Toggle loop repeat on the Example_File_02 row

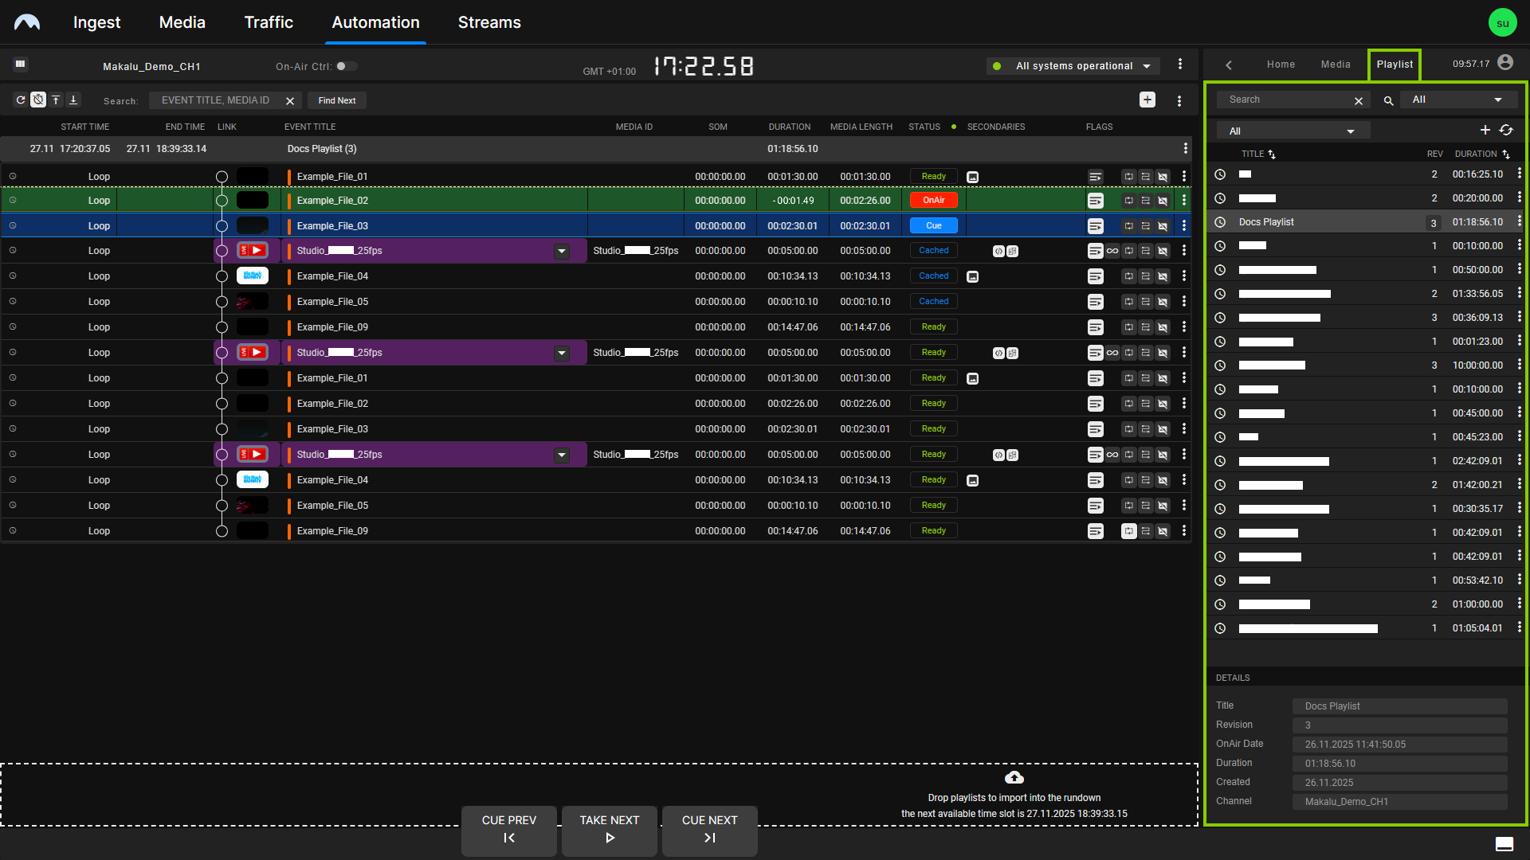(x=1128, y=200)
